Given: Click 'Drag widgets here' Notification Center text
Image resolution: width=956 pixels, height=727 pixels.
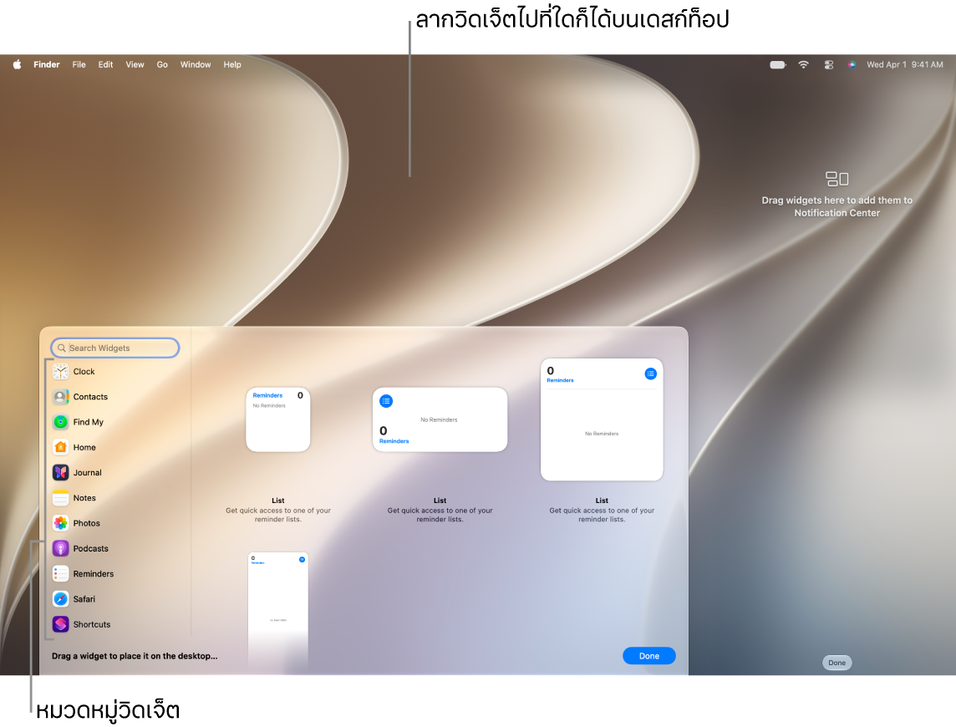Looking at the screenshot, I should [837, 206].
